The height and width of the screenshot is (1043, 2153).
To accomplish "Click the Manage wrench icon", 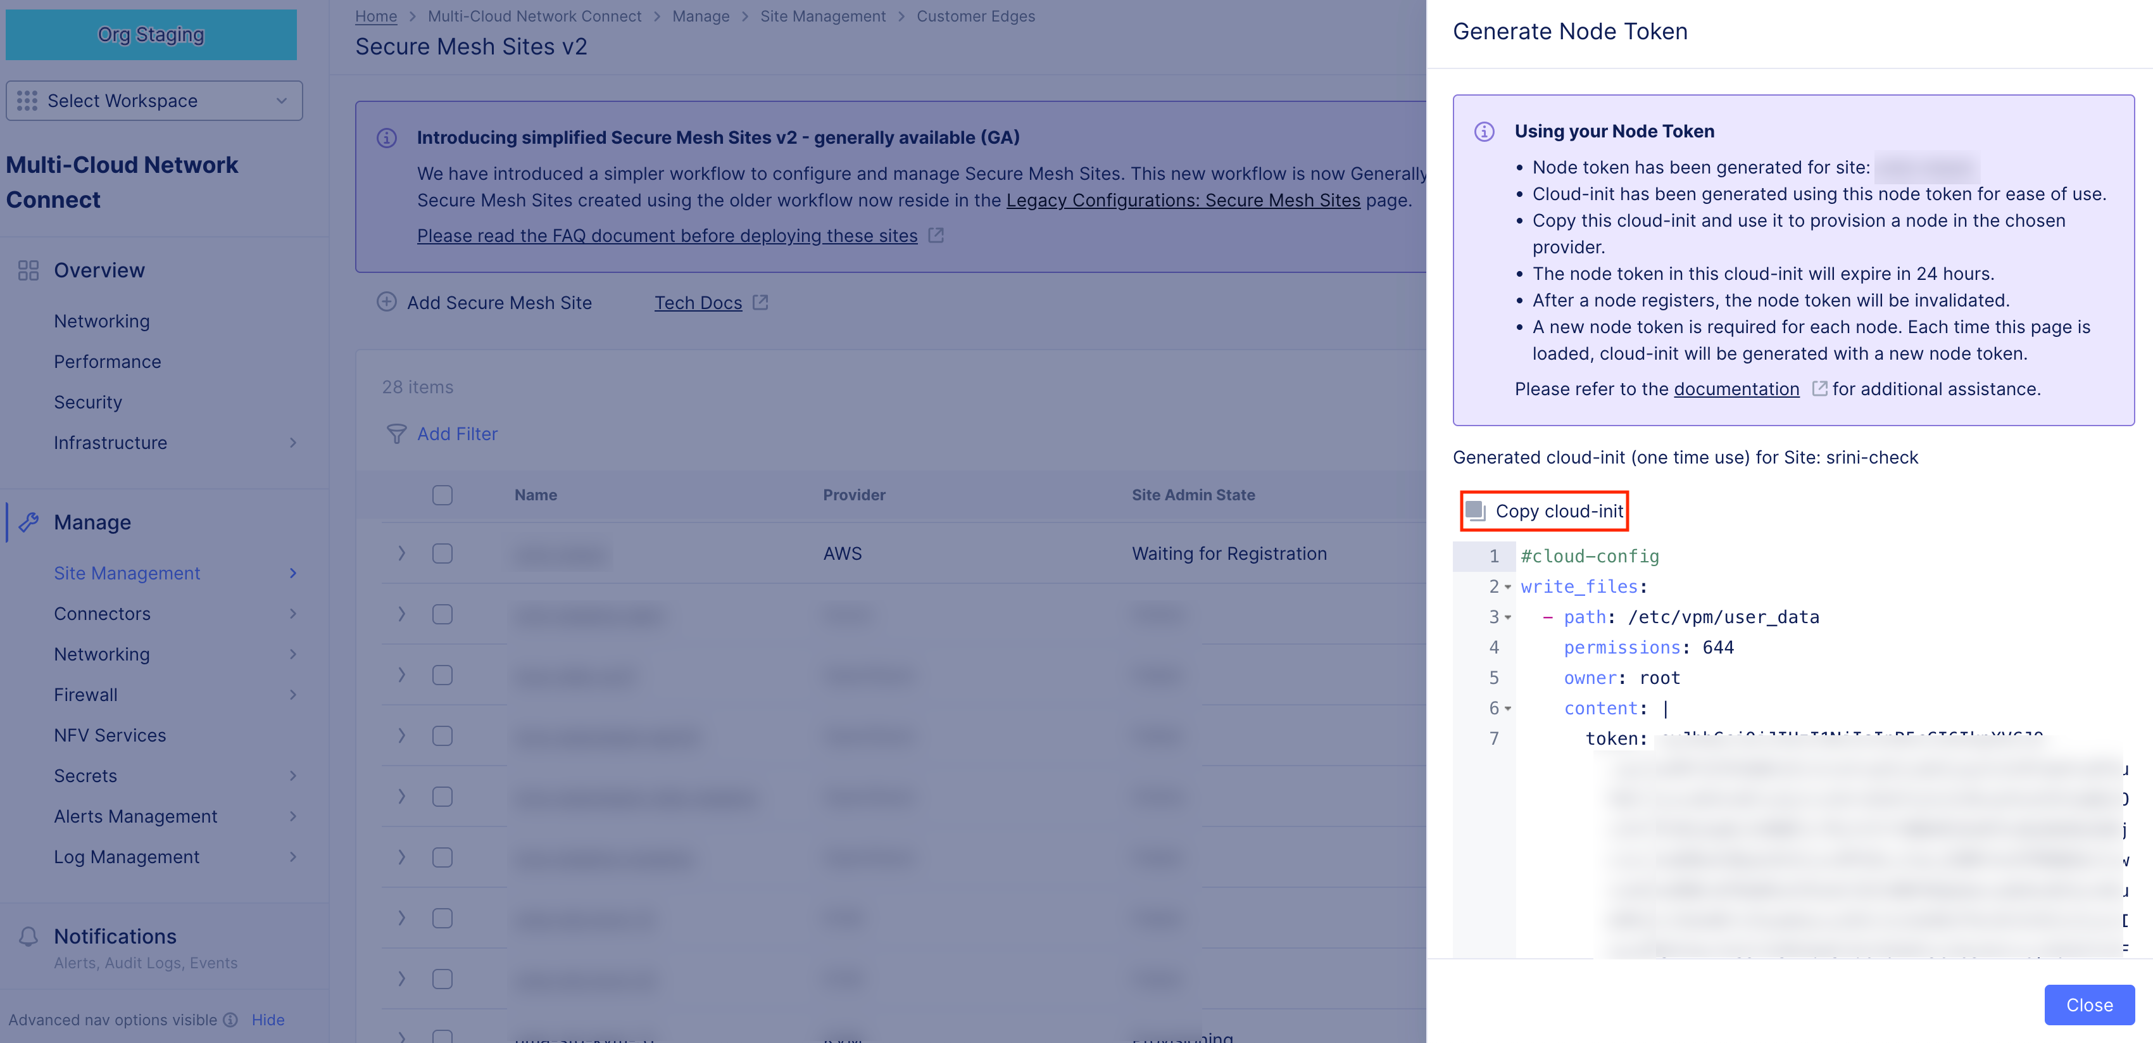I will 28,522.
